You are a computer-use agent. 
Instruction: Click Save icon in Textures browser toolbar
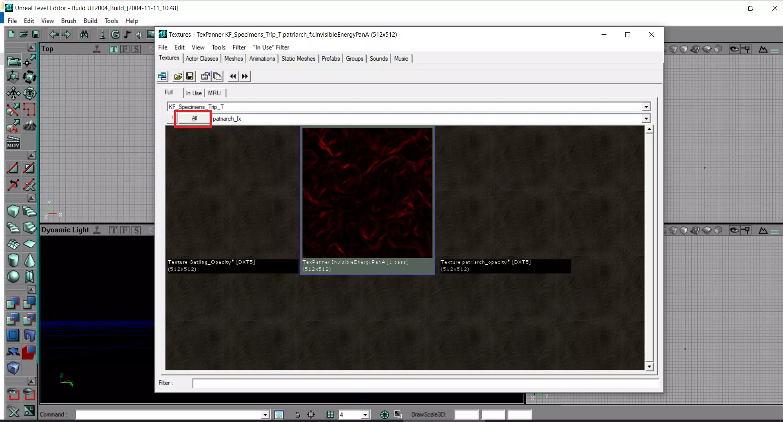[190, 76]
